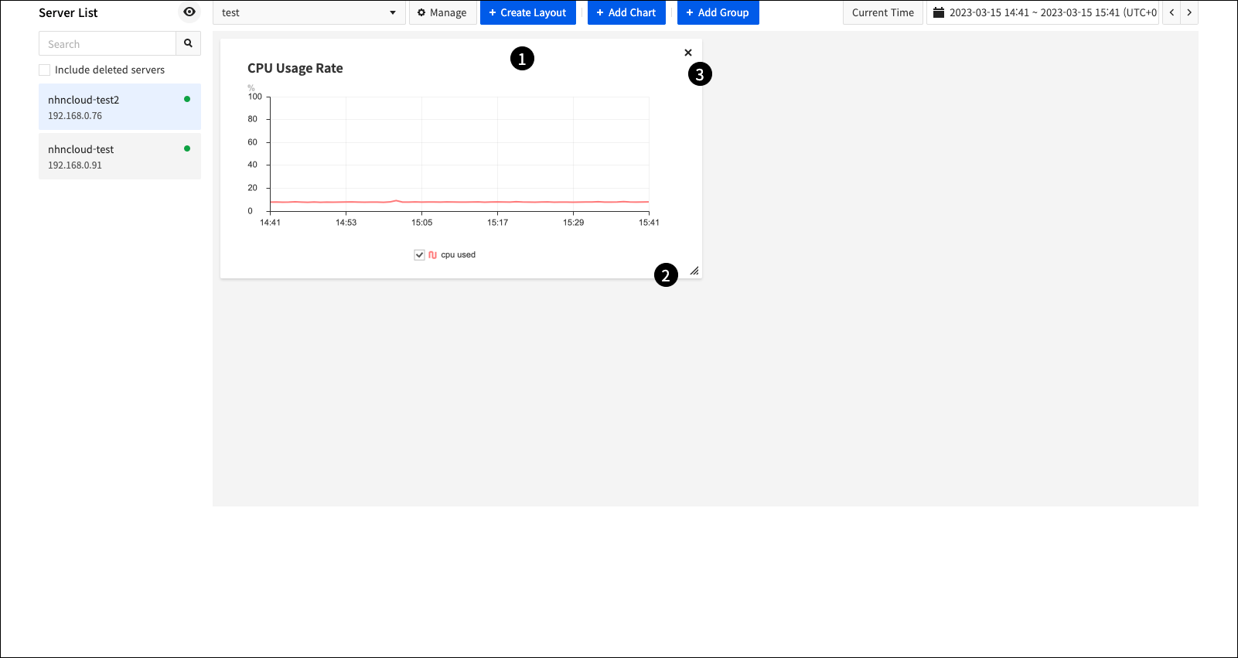Click the Manage button
Viewport: 1238px width, 658px height.
coord(442,12)
